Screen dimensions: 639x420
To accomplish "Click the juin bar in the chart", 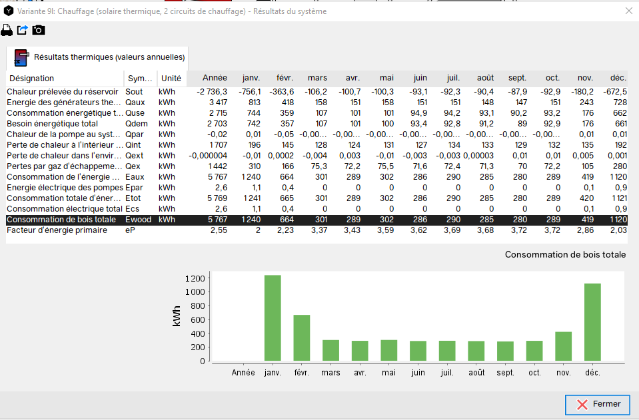I will click(x=418, y=351).
